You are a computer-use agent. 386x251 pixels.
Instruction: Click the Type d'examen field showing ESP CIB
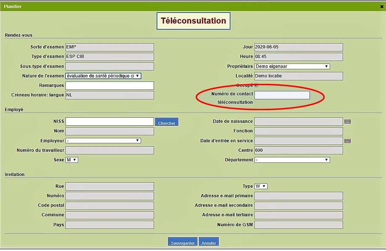coord(110,57)
